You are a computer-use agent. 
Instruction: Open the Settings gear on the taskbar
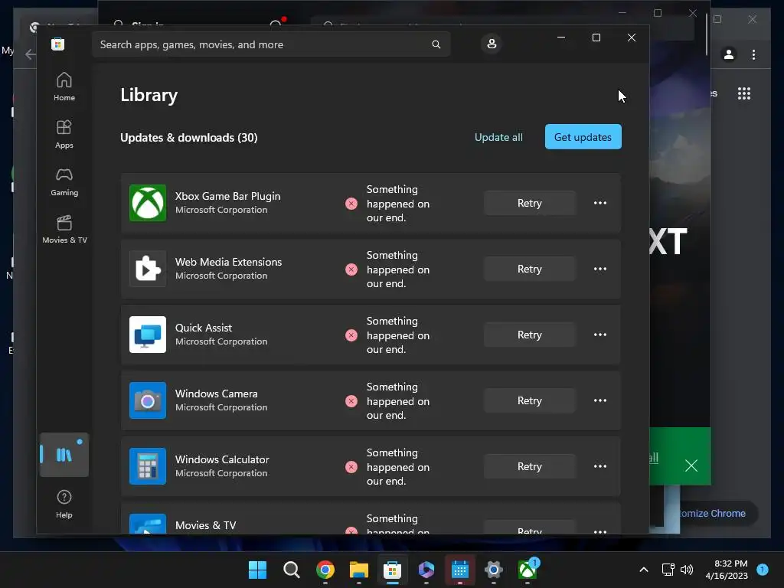[x=494, y=570]
